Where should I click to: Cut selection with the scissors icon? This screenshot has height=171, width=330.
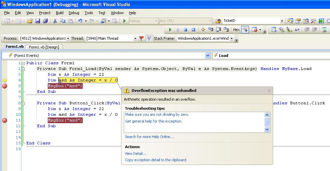(x=55, y=21)
